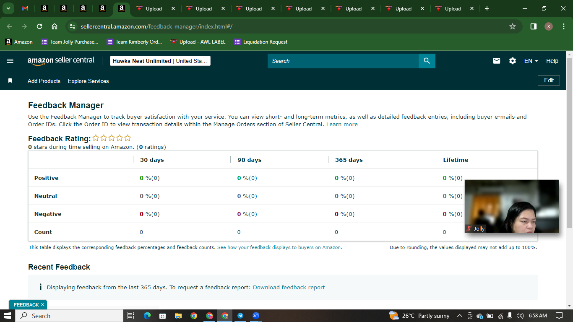
Task: Open the browser side panel icon
Action: click(534, 26)
